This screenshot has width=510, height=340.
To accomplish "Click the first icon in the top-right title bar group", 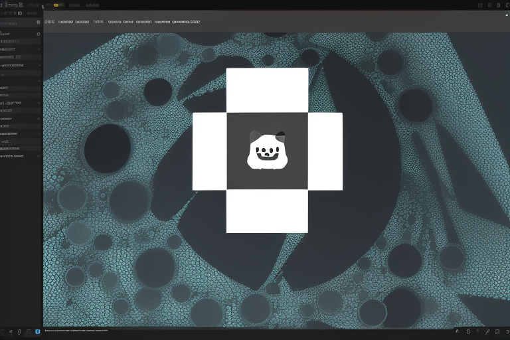I will [480, 5].
